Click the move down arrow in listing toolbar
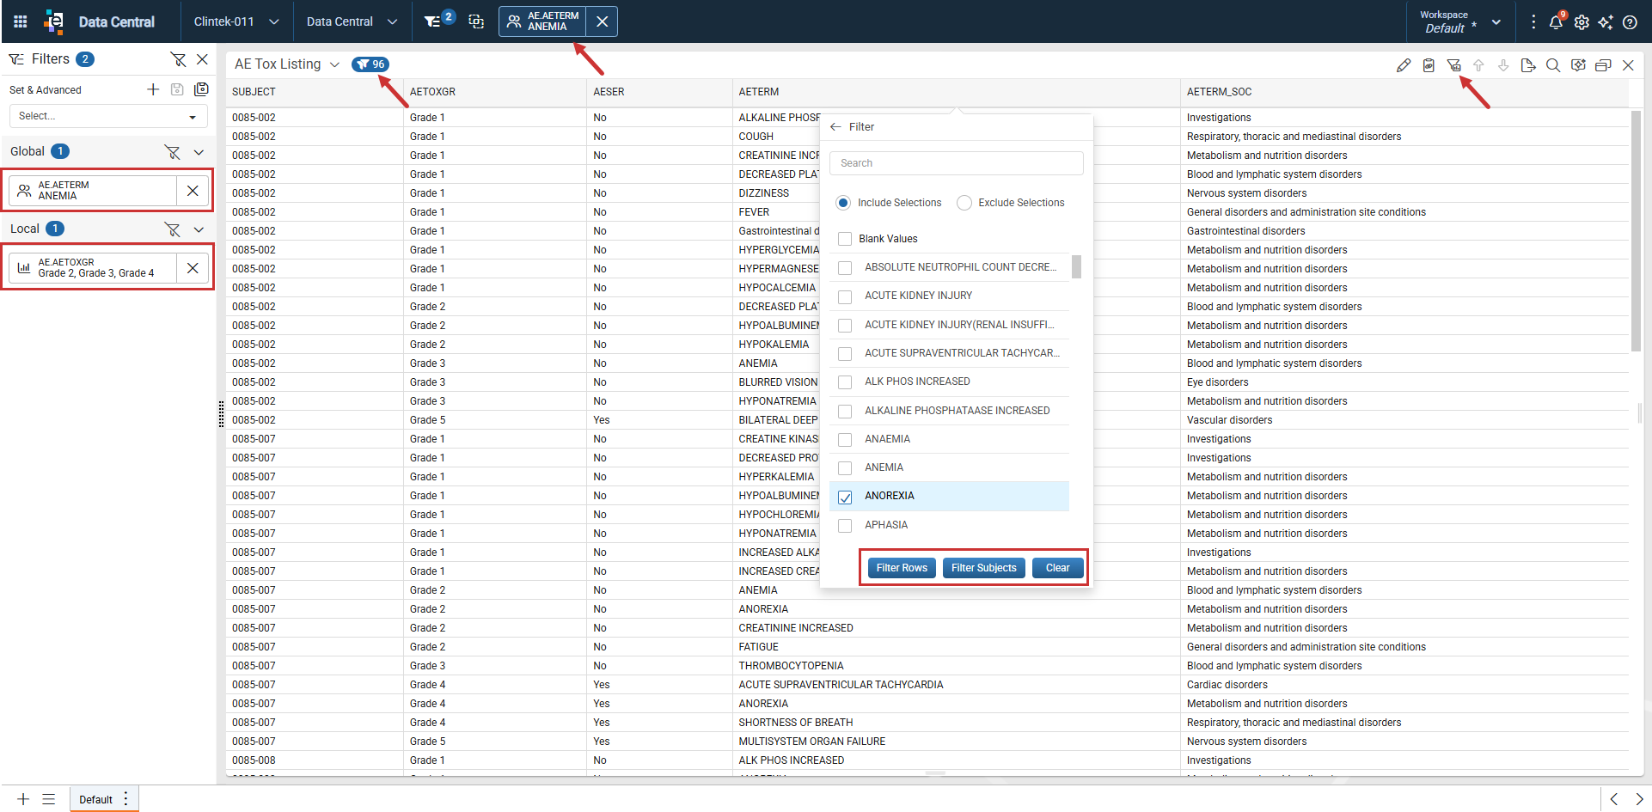1652x812 pixels. click(x=1503, y=65)
